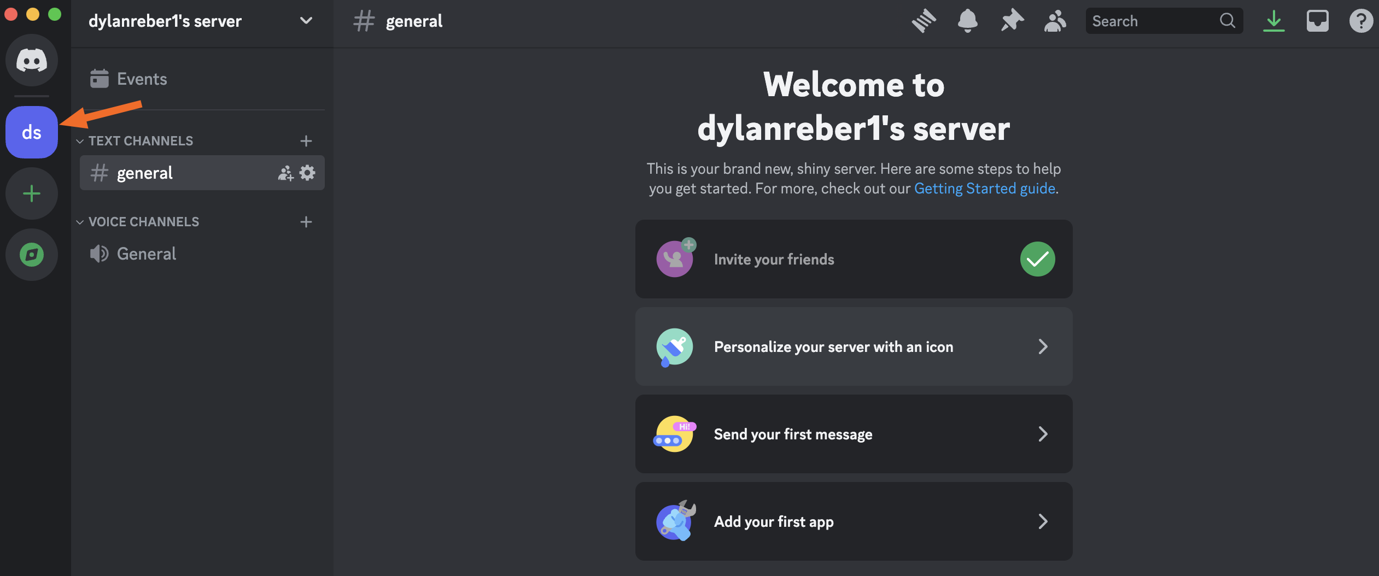
Task: Click the Invite friends avatar icon
Action: tap(676, 258)
